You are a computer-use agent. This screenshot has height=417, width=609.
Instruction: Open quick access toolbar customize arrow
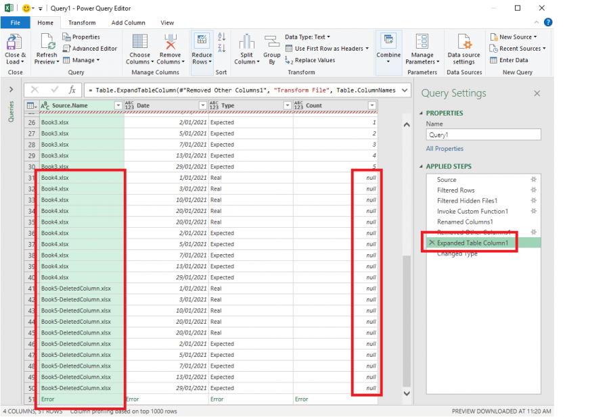[40, 9]
